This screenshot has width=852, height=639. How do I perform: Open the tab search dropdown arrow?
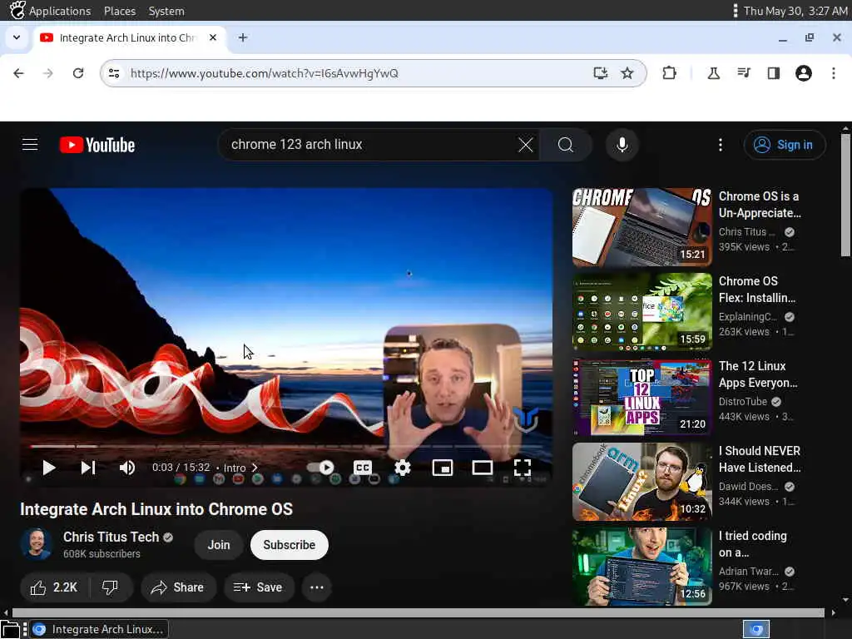17,37
